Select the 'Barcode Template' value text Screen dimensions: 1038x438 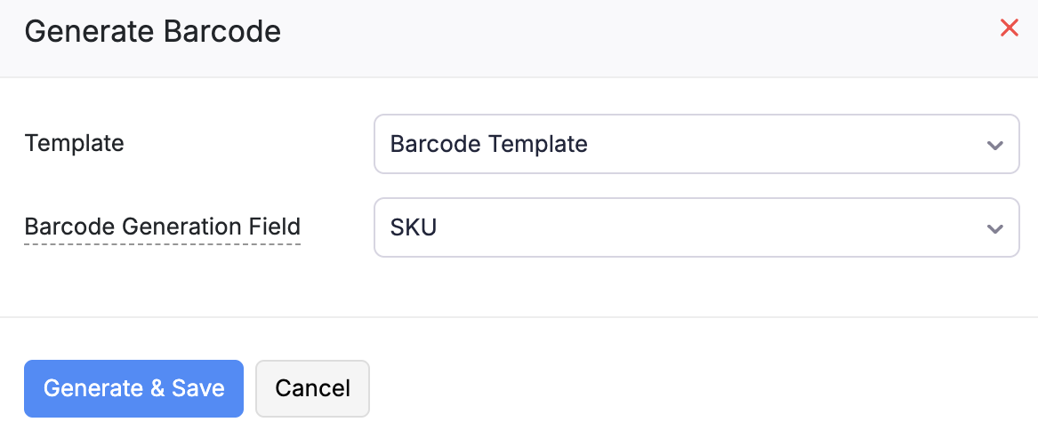489,144
